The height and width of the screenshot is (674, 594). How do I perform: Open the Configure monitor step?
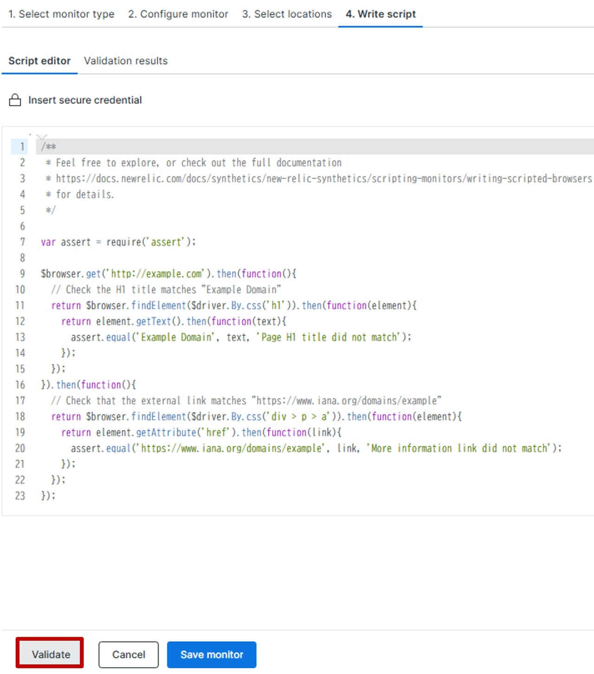coord(178,14)
